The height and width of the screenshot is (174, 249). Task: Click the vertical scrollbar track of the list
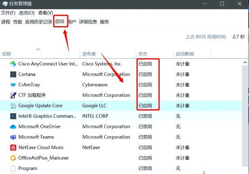(x=245, y=116)
